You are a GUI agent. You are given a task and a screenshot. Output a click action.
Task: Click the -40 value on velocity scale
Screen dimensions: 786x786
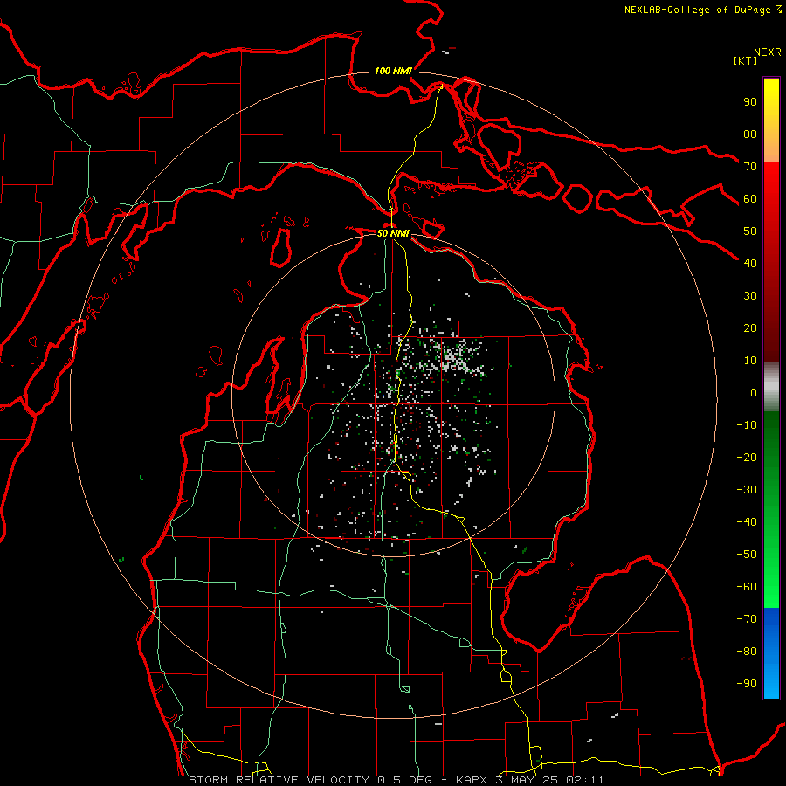(747, 522)
